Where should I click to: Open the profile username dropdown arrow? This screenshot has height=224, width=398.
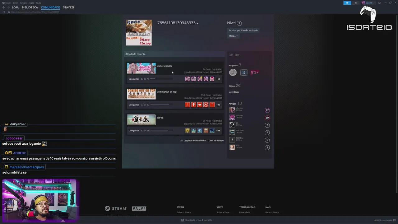coord(197,24)
